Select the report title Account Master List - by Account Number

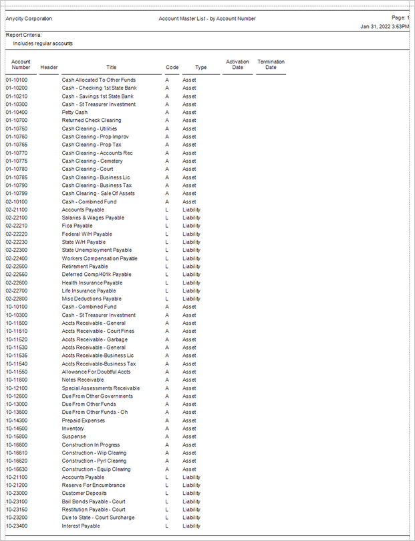click(x=207, y=19)
